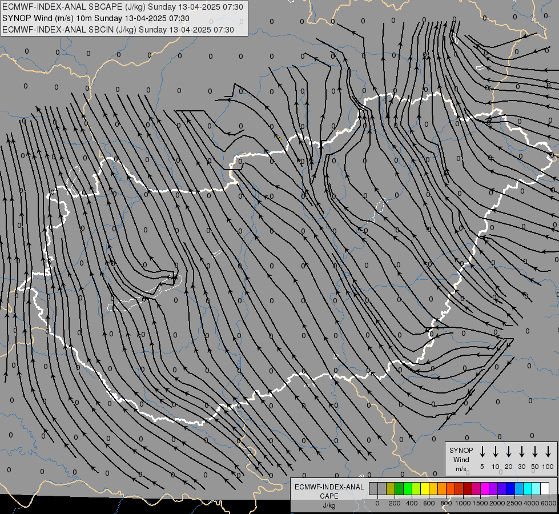
Task: Click the wind arrow above the 30 label
Action: (521, 452)
